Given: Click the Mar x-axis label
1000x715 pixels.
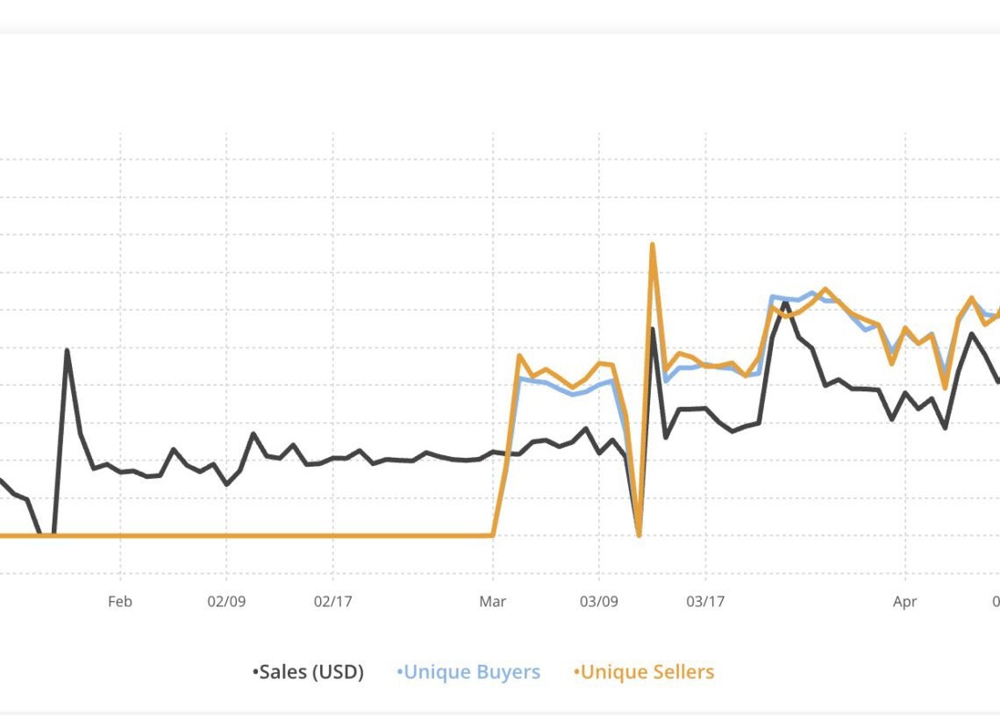Looking at the screenshot, I should click(493, 601).
